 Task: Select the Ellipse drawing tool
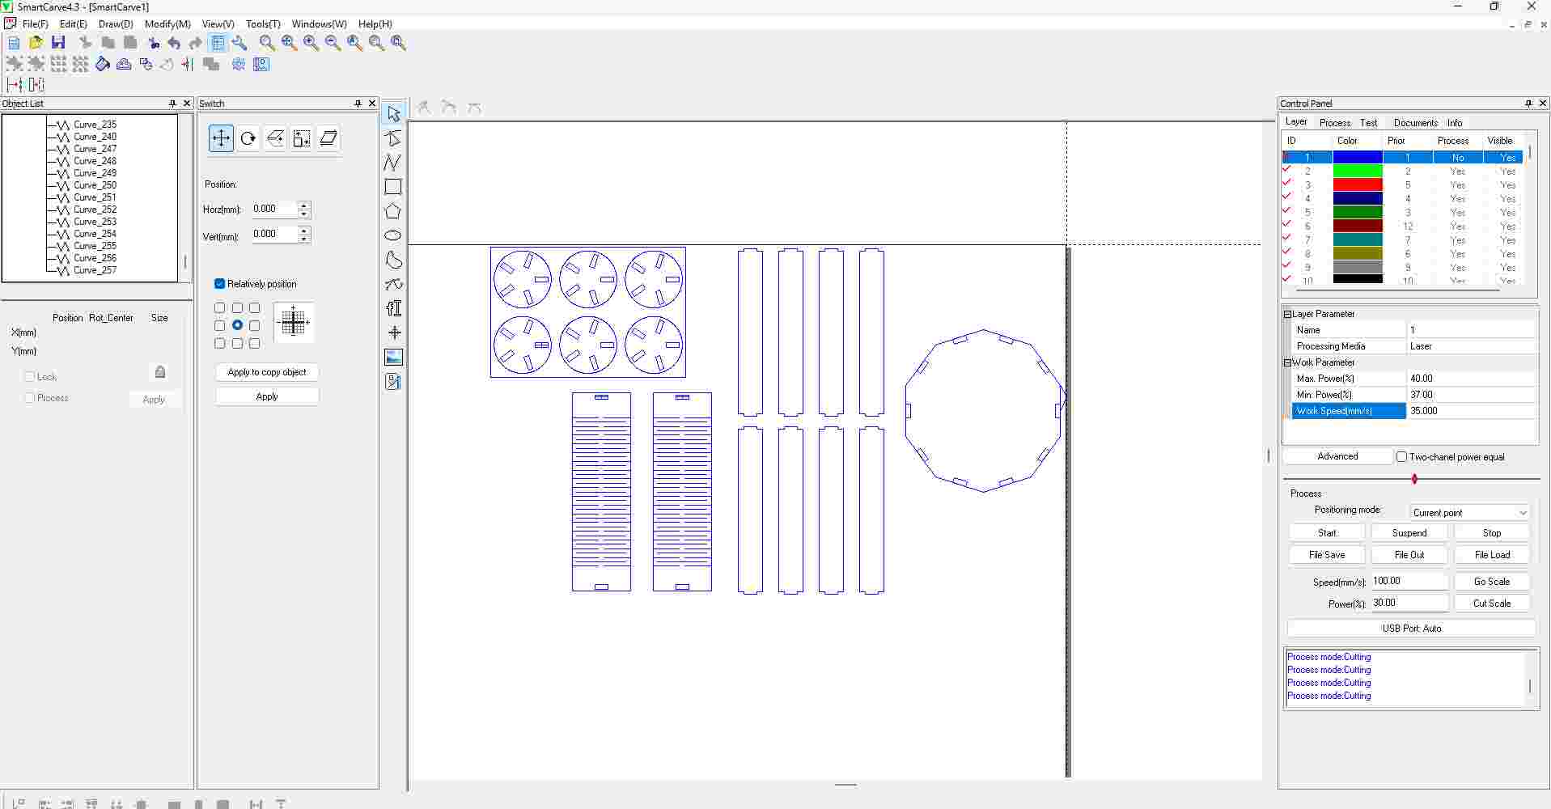pos(393,235)
